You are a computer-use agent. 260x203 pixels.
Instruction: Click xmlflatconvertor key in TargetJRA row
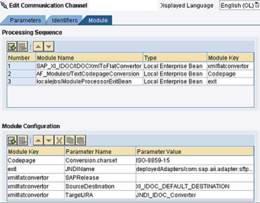pyautogui.click(x=36, y=195)
